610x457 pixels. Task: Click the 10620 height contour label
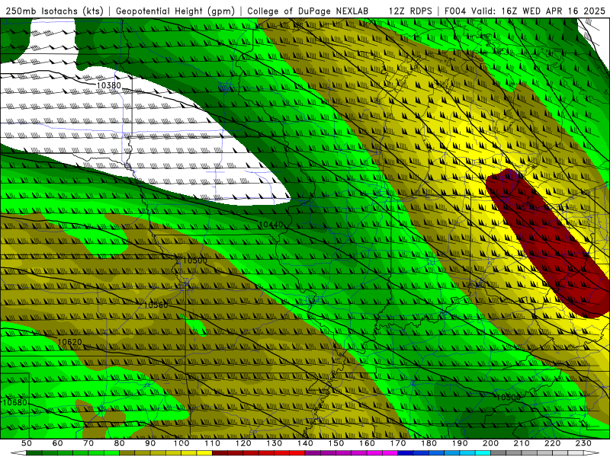coord(69,341)
